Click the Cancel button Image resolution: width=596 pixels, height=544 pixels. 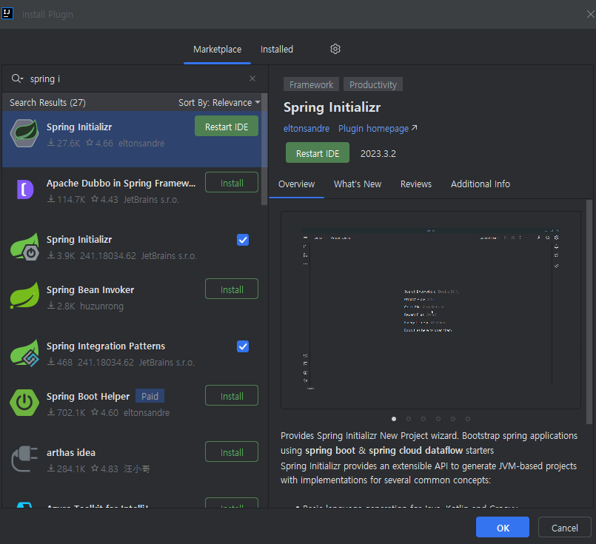pos(564,527)
